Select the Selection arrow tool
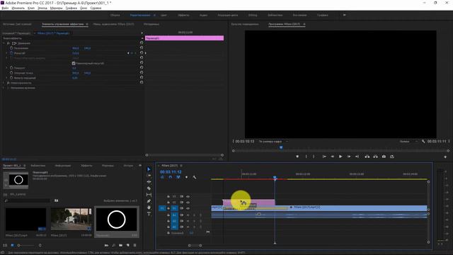This screenshot has width=453, height=255. [149, 169]
